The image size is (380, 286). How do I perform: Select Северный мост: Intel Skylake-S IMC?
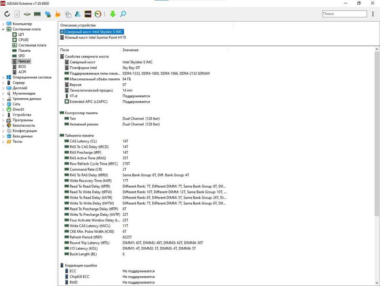pos(94,32)
